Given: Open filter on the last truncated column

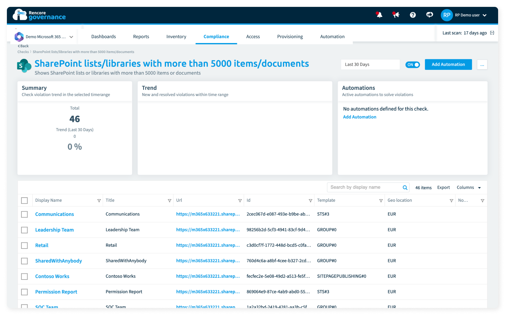Looking at the screenshot, I should (482, 201).
